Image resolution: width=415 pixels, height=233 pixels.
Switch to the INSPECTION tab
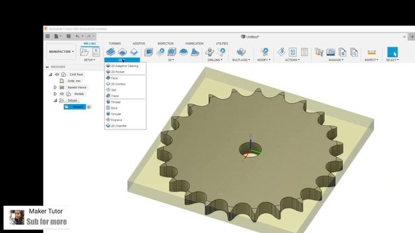tap(166, 43)
